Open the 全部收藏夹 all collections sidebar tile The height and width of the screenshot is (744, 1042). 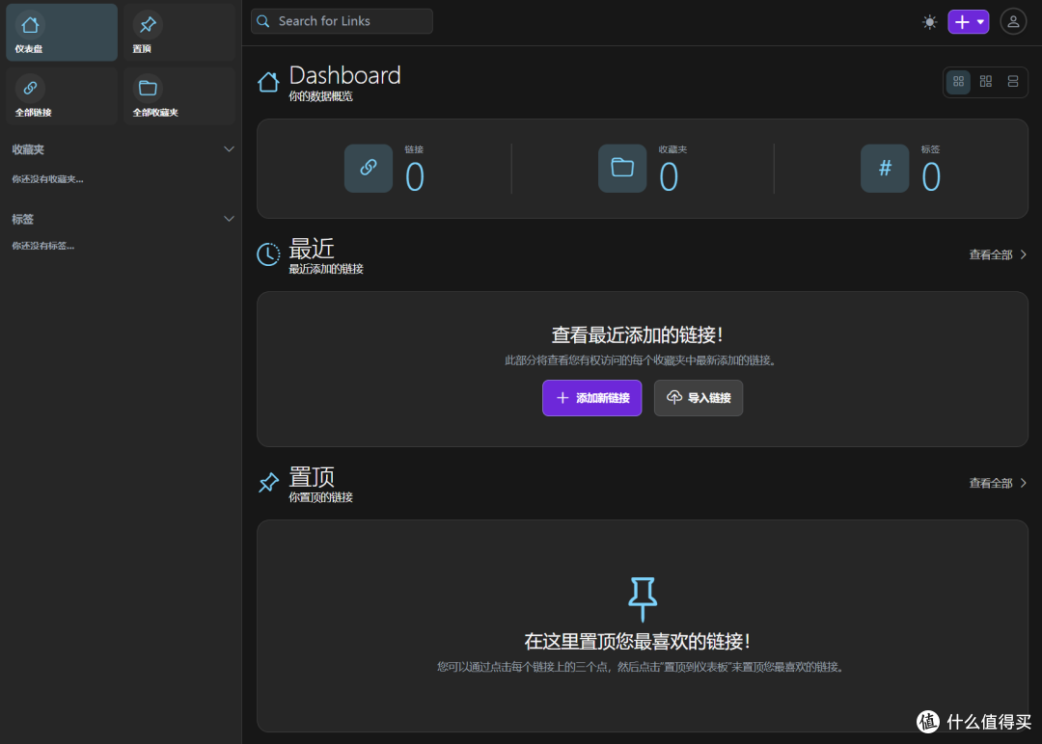(179, 96)
